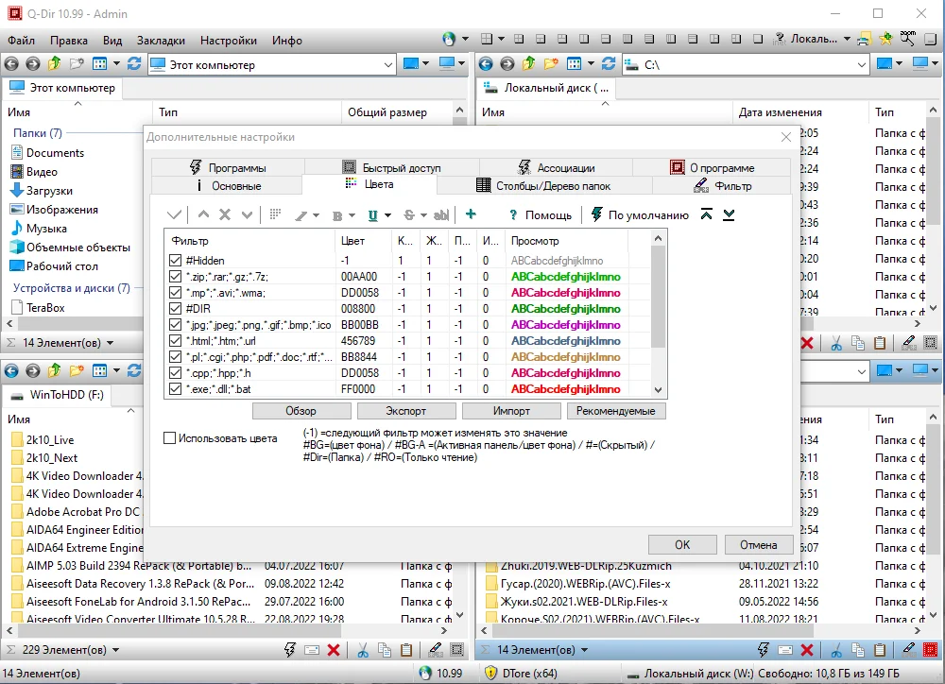Open the Закладки menu

pyautogui.click(x=161, y=41)
